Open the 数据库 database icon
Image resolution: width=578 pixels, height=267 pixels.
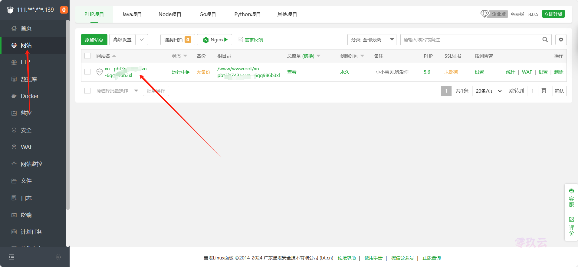click(14, 79)
